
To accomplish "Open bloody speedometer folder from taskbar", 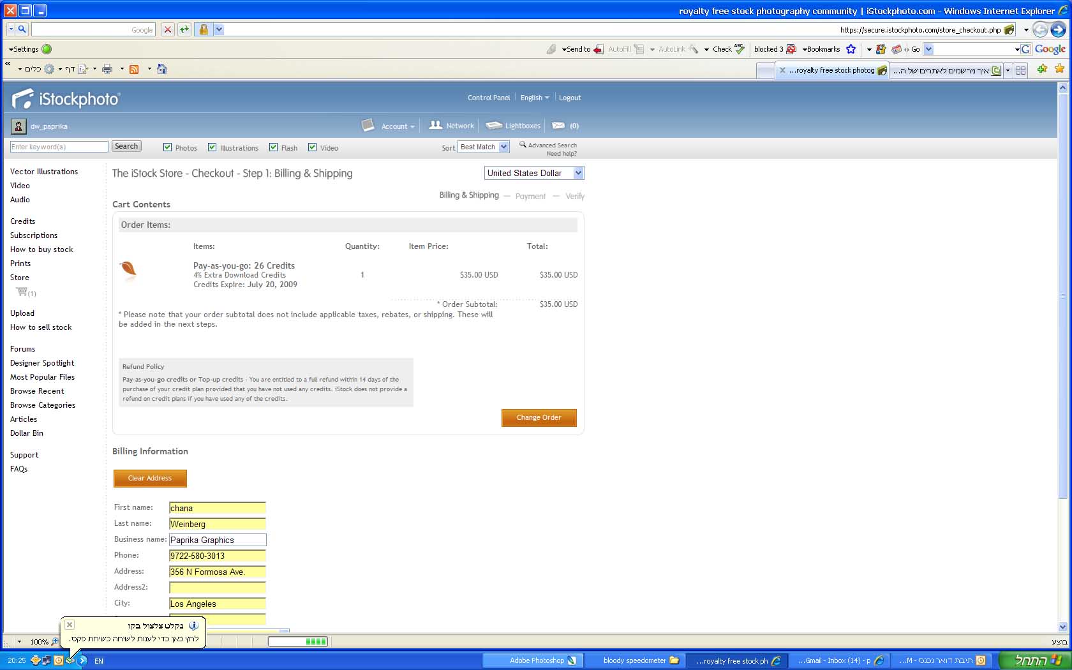I will click(x=634, y=660).
